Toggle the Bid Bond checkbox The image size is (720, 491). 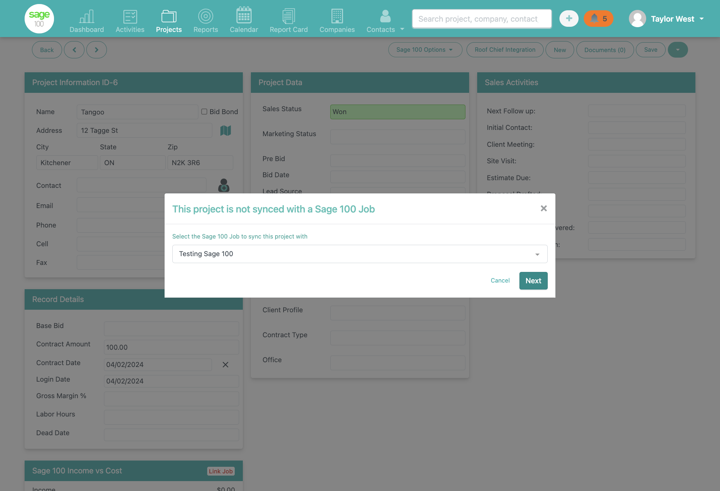pos(204,112)
